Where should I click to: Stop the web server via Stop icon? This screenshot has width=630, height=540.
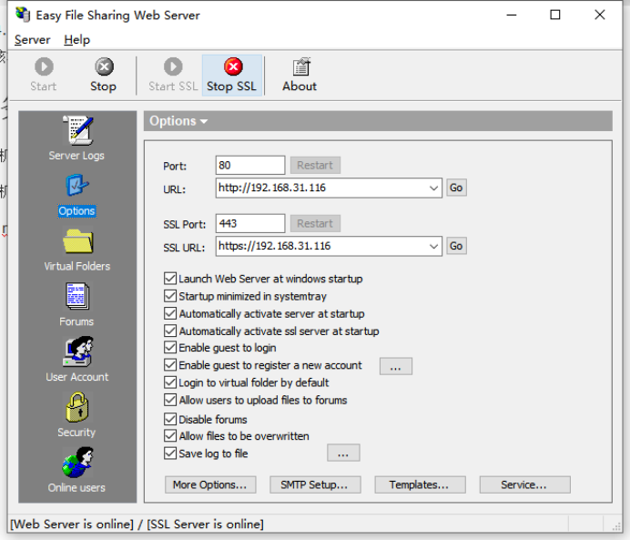pos(104,66)
